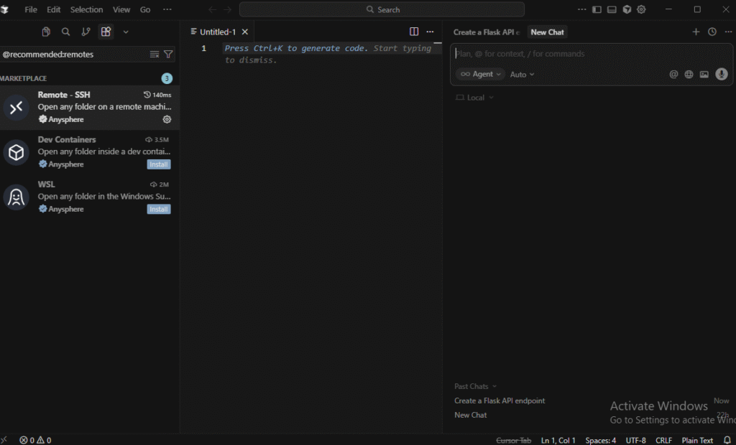
Task: Click the globe web search icon in chat
Action: tap(689, 74)
